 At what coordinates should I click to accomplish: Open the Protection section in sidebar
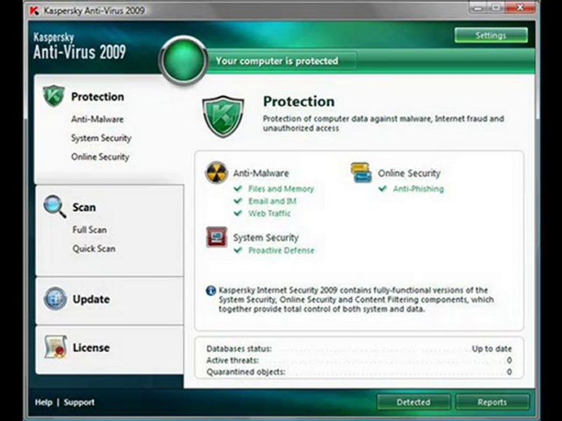tap(98, 96)
